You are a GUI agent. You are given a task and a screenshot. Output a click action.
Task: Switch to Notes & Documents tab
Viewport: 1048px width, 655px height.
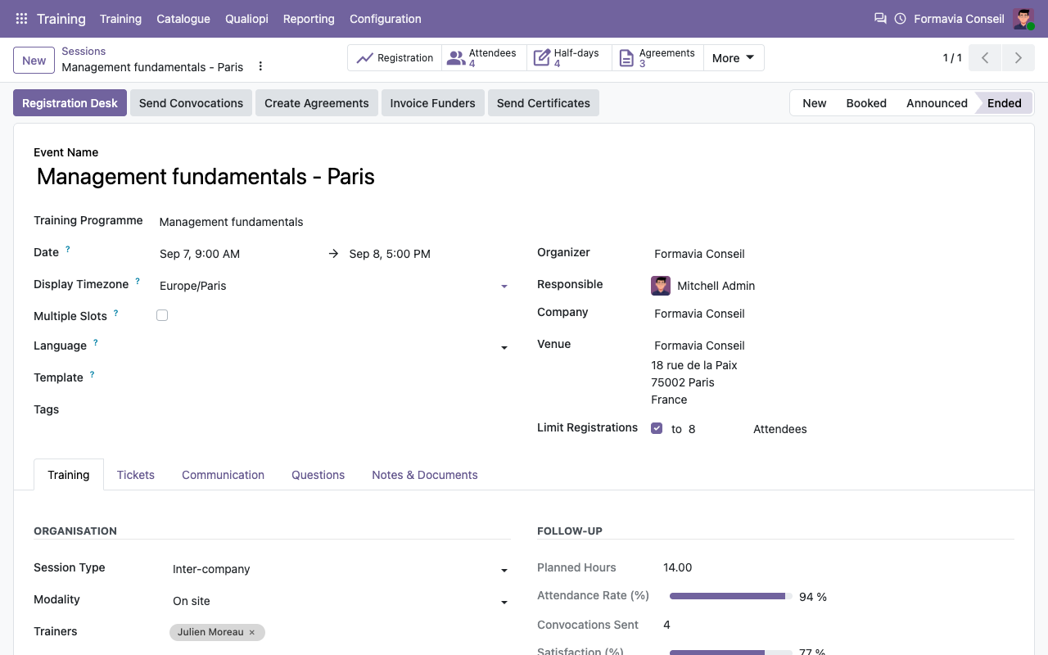(x=425, y=475)
